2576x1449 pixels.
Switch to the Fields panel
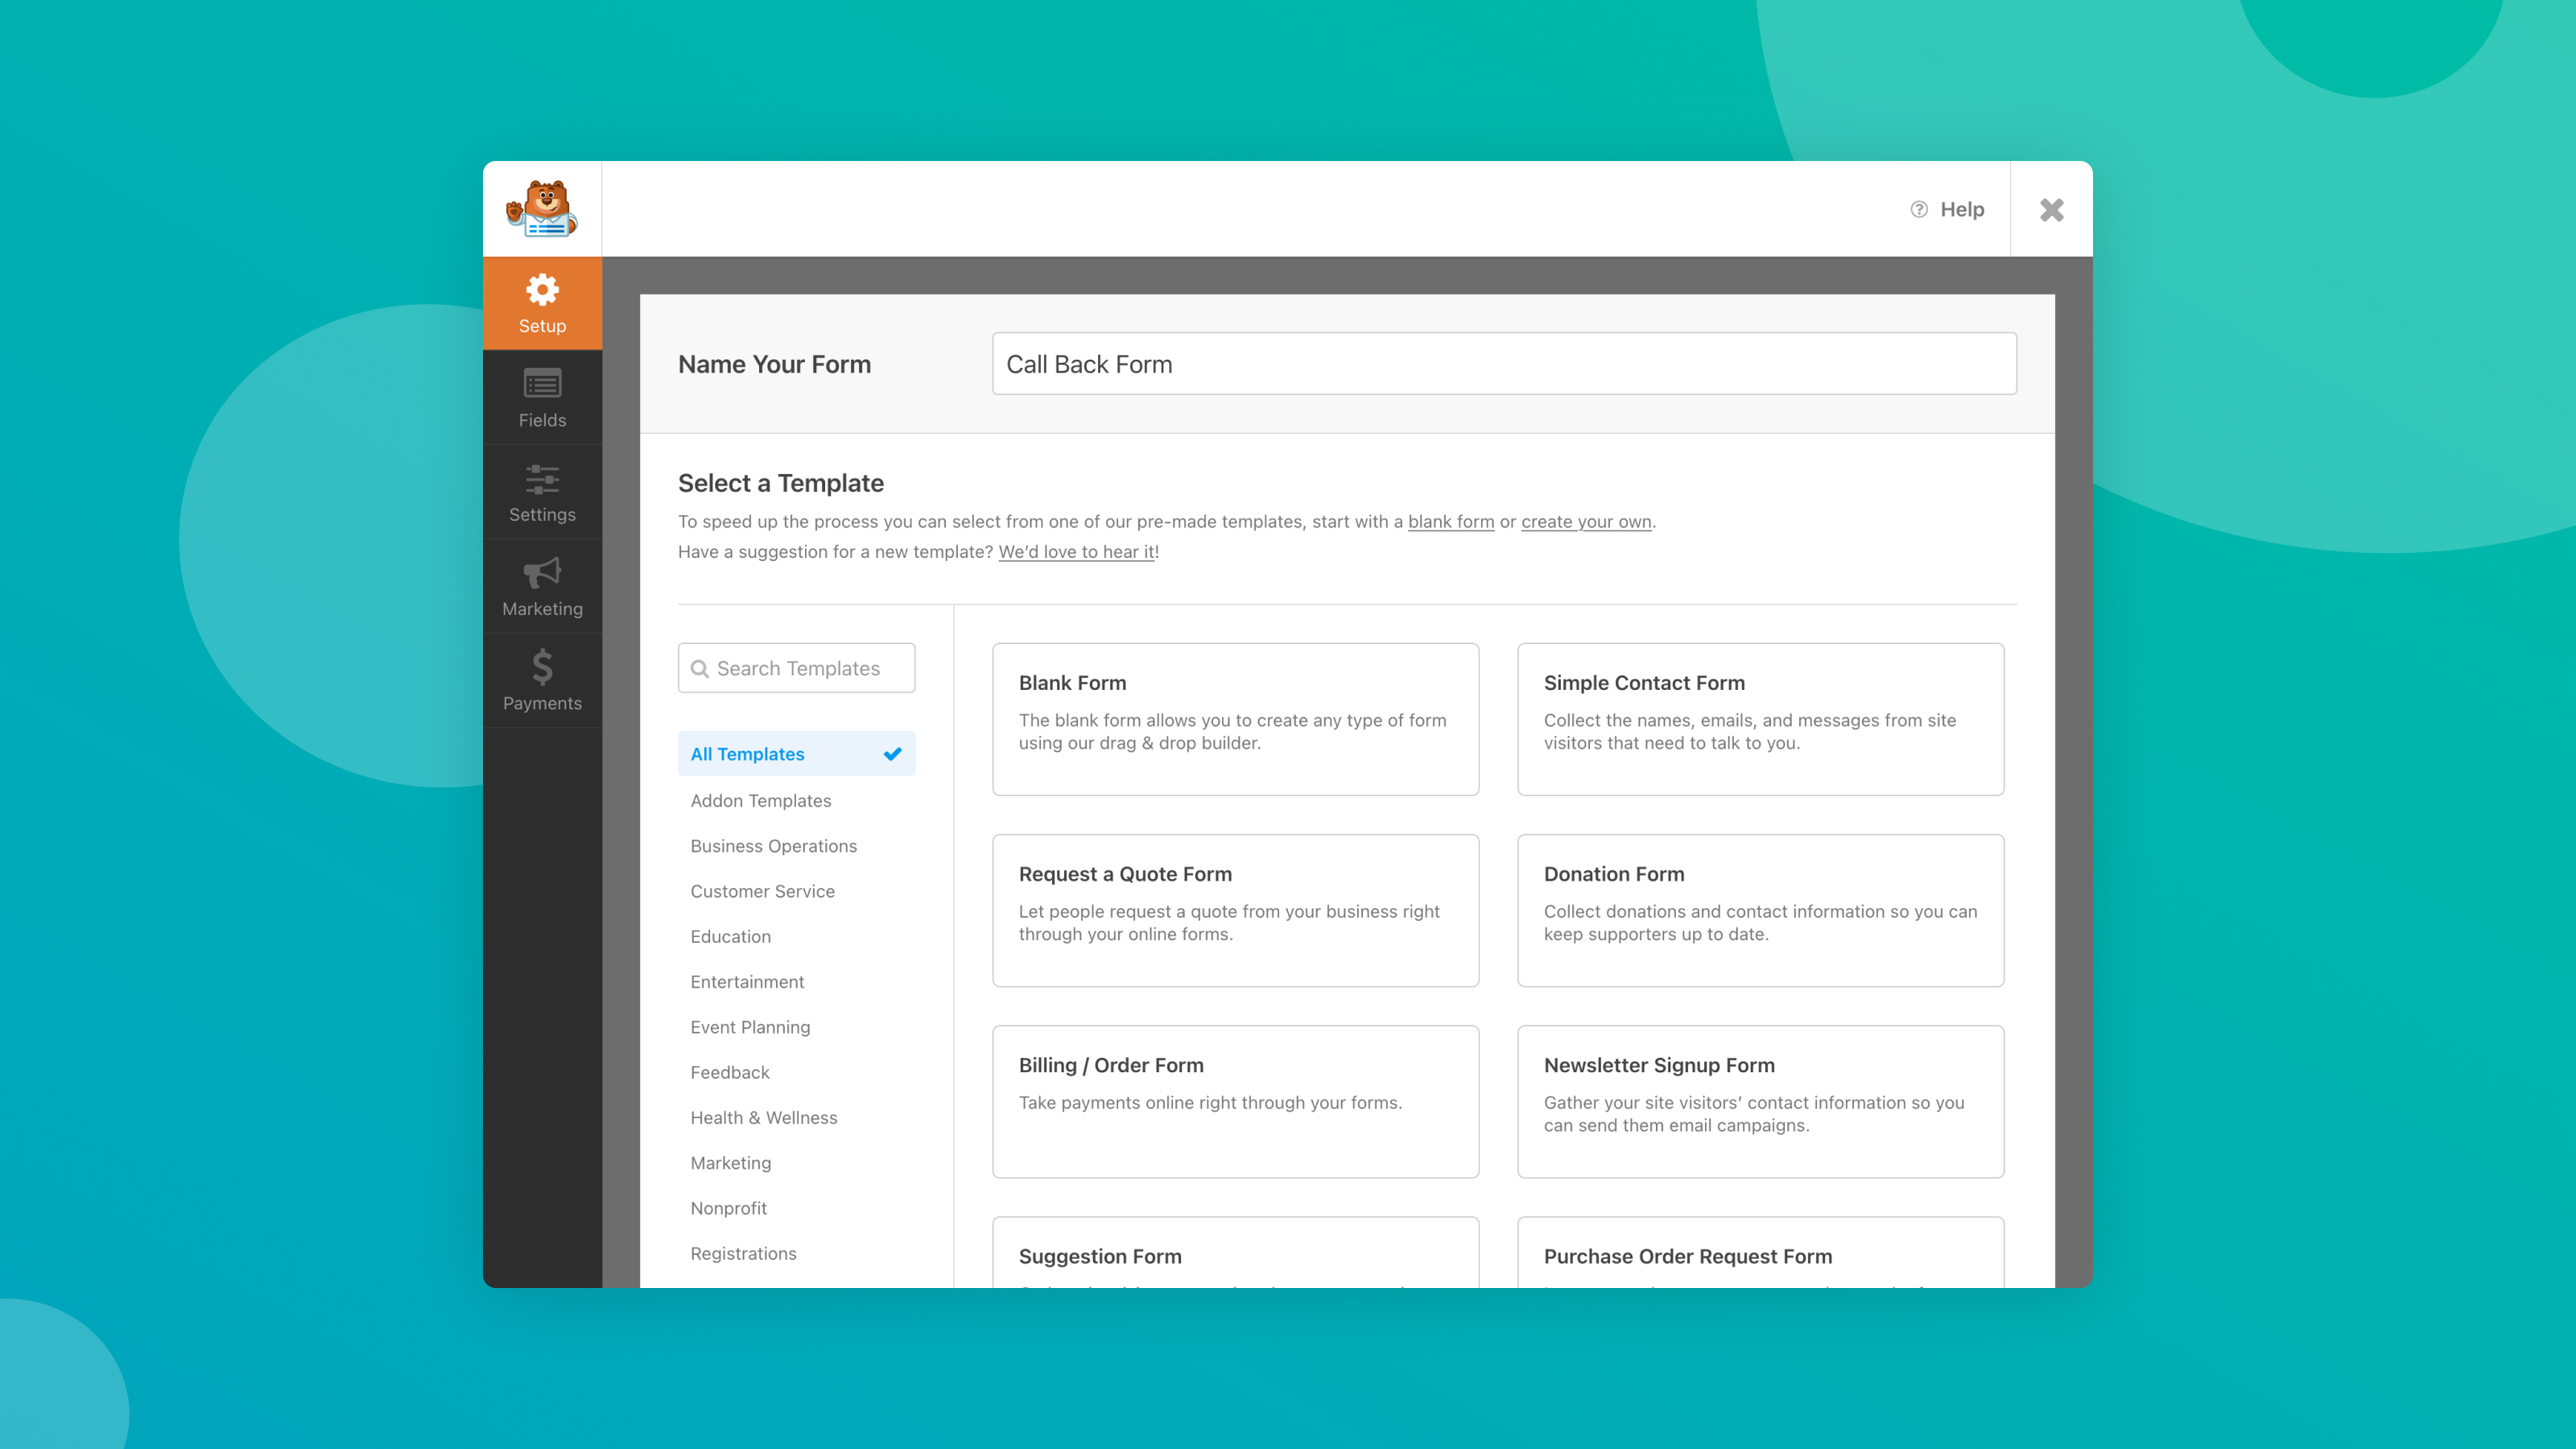pos(542,397)
